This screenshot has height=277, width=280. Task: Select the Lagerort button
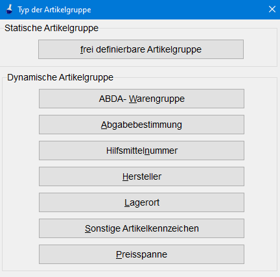pos(141,202)
